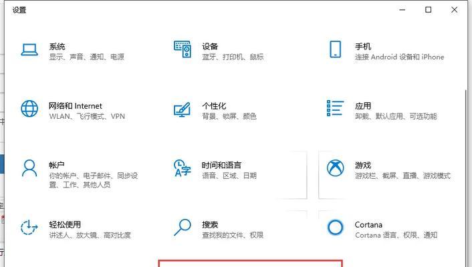472x267 pixels.
Task: Maximize the 设置 window
Action: click(x=428, y=10)
